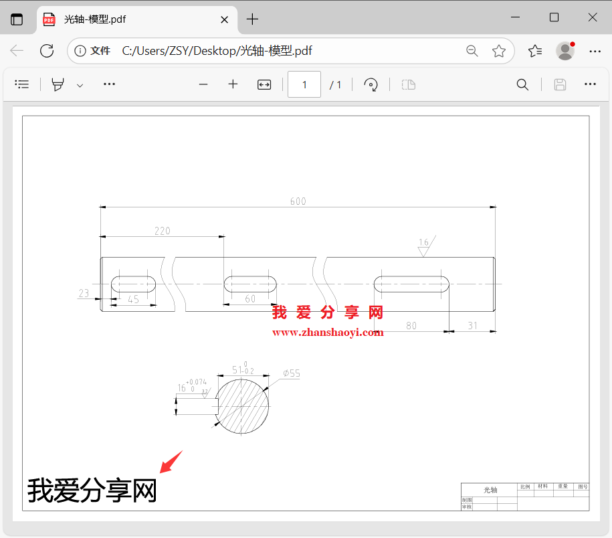The width and height of the screenshot is (612, 538).
Task: Click the page number input field
Action: (304, 84)
